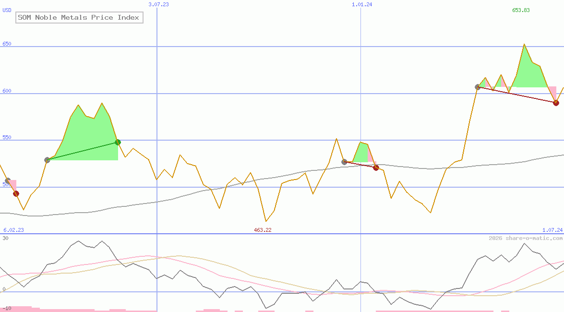Click the gray marker starting the rightmost dark trendline
This screenshot has height=312, width=564.
click(x=478, y=87)
